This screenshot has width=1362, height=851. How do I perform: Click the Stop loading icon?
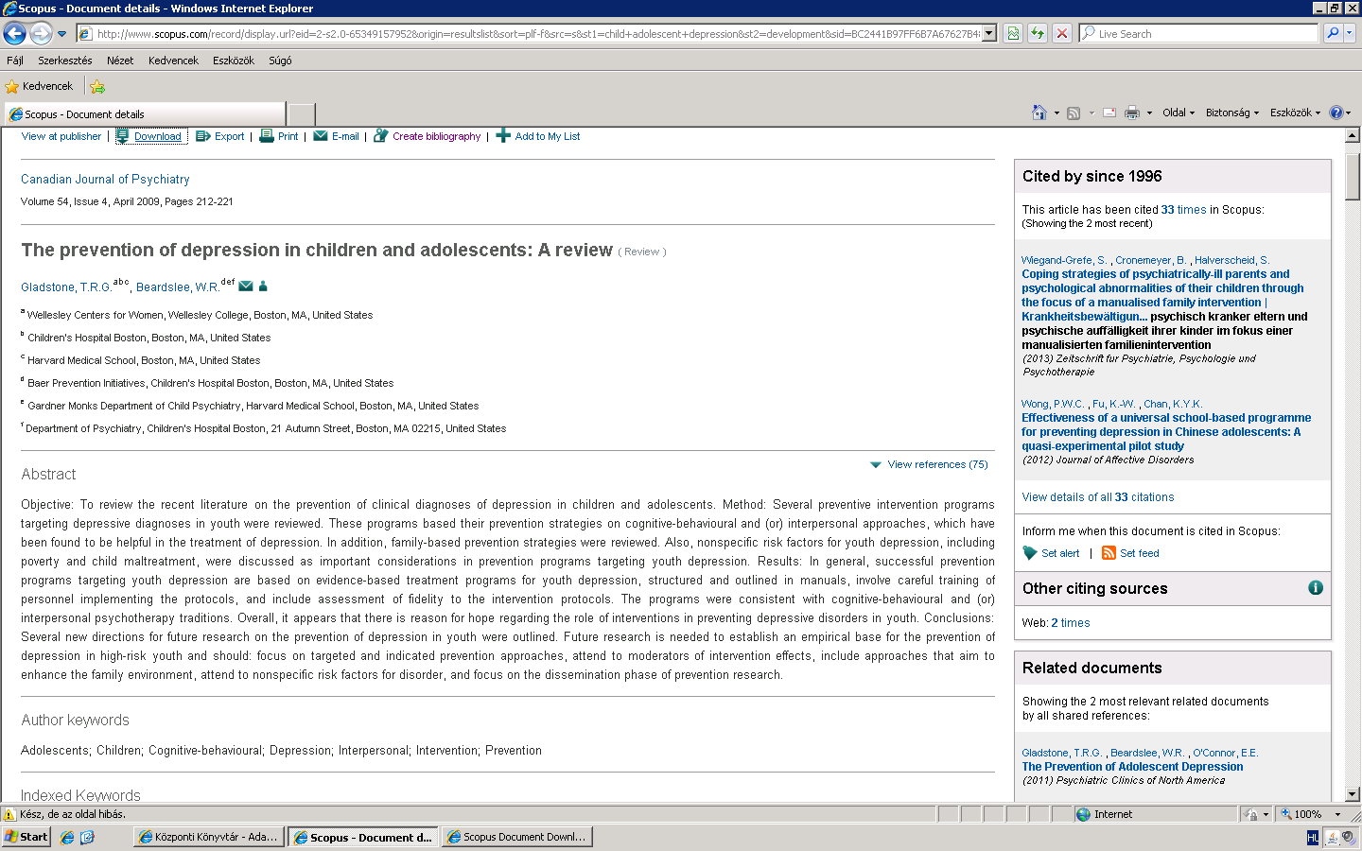(1062, 34)
